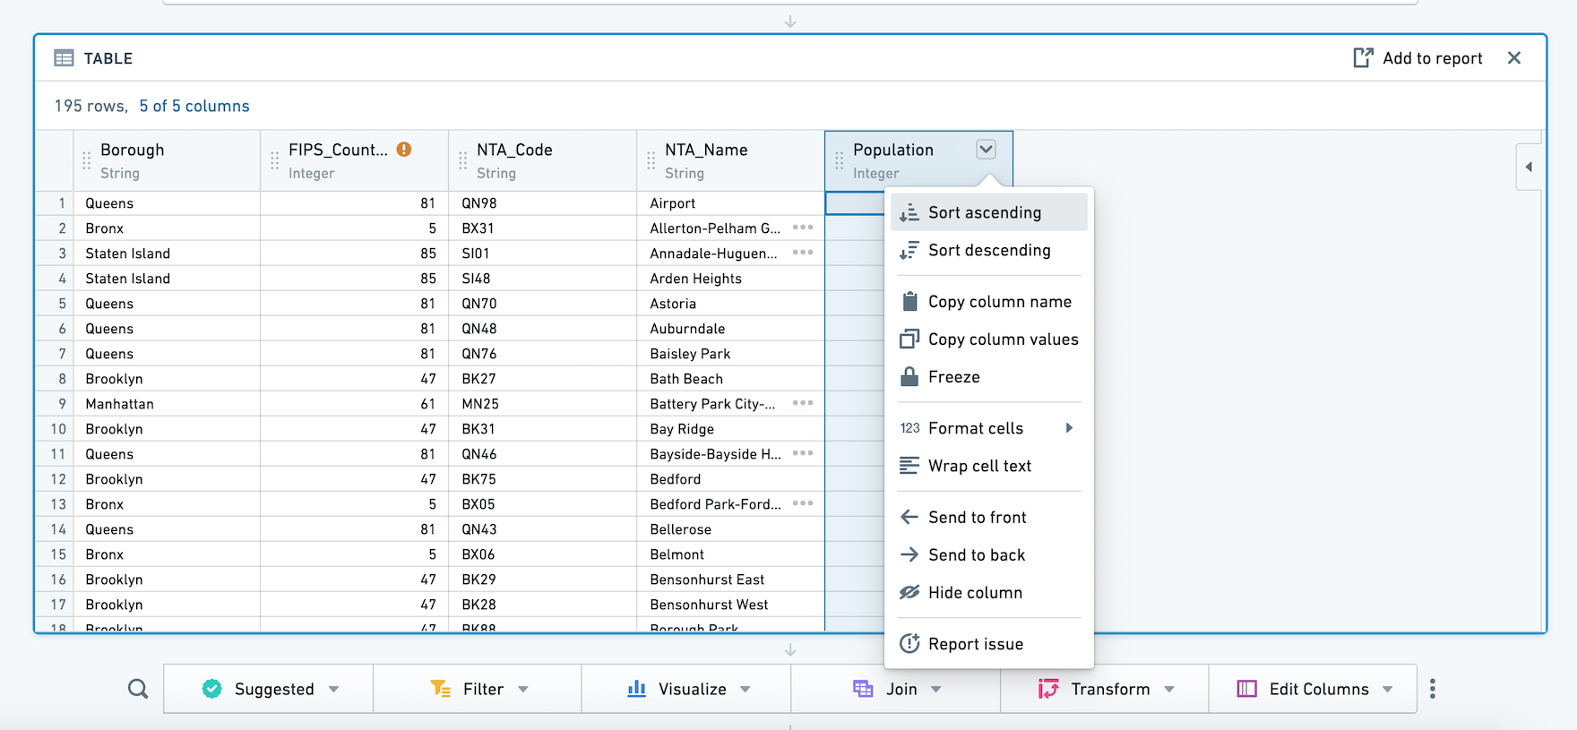The height and width of the screenshot is (730, 1577).
Task: Open the Edit Columns dropdown
Action: [1314, 689]
